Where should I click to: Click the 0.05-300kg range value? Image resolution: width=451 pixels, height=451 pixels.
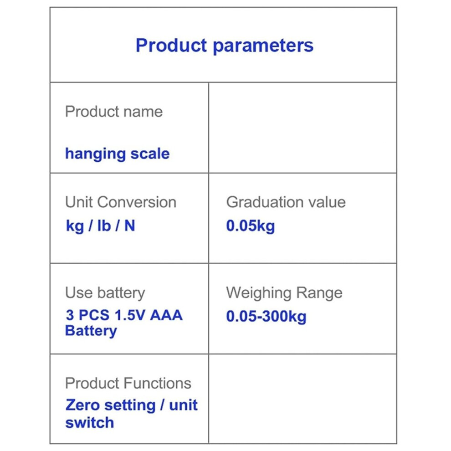266,317
